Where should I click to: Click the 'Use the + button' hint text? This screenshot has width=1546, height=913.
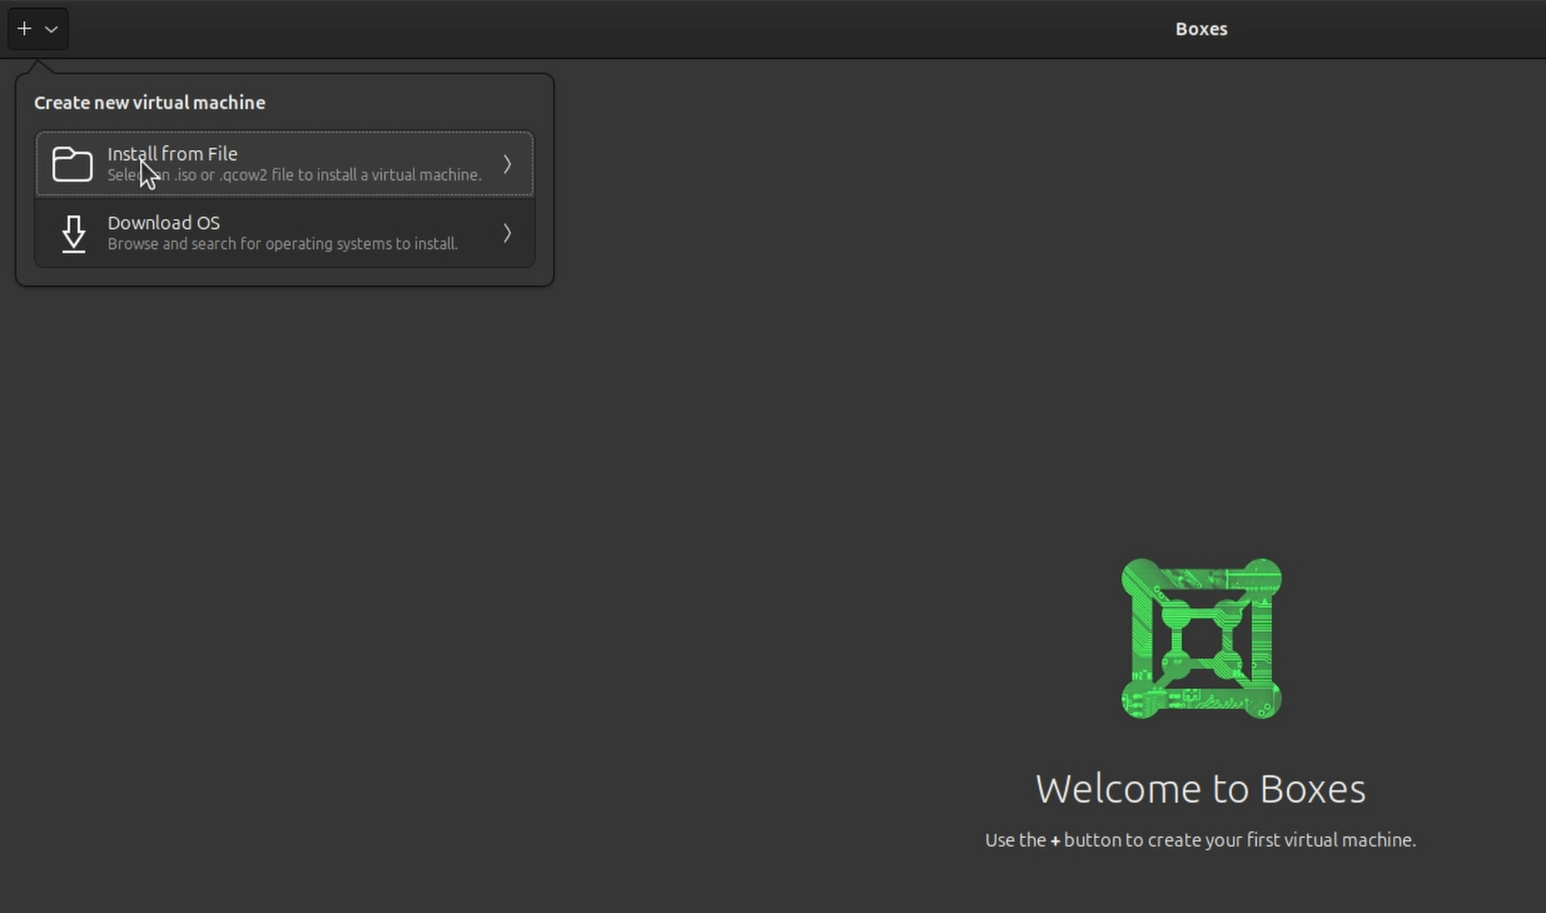pyautogui.click(x=1200, y=840)
